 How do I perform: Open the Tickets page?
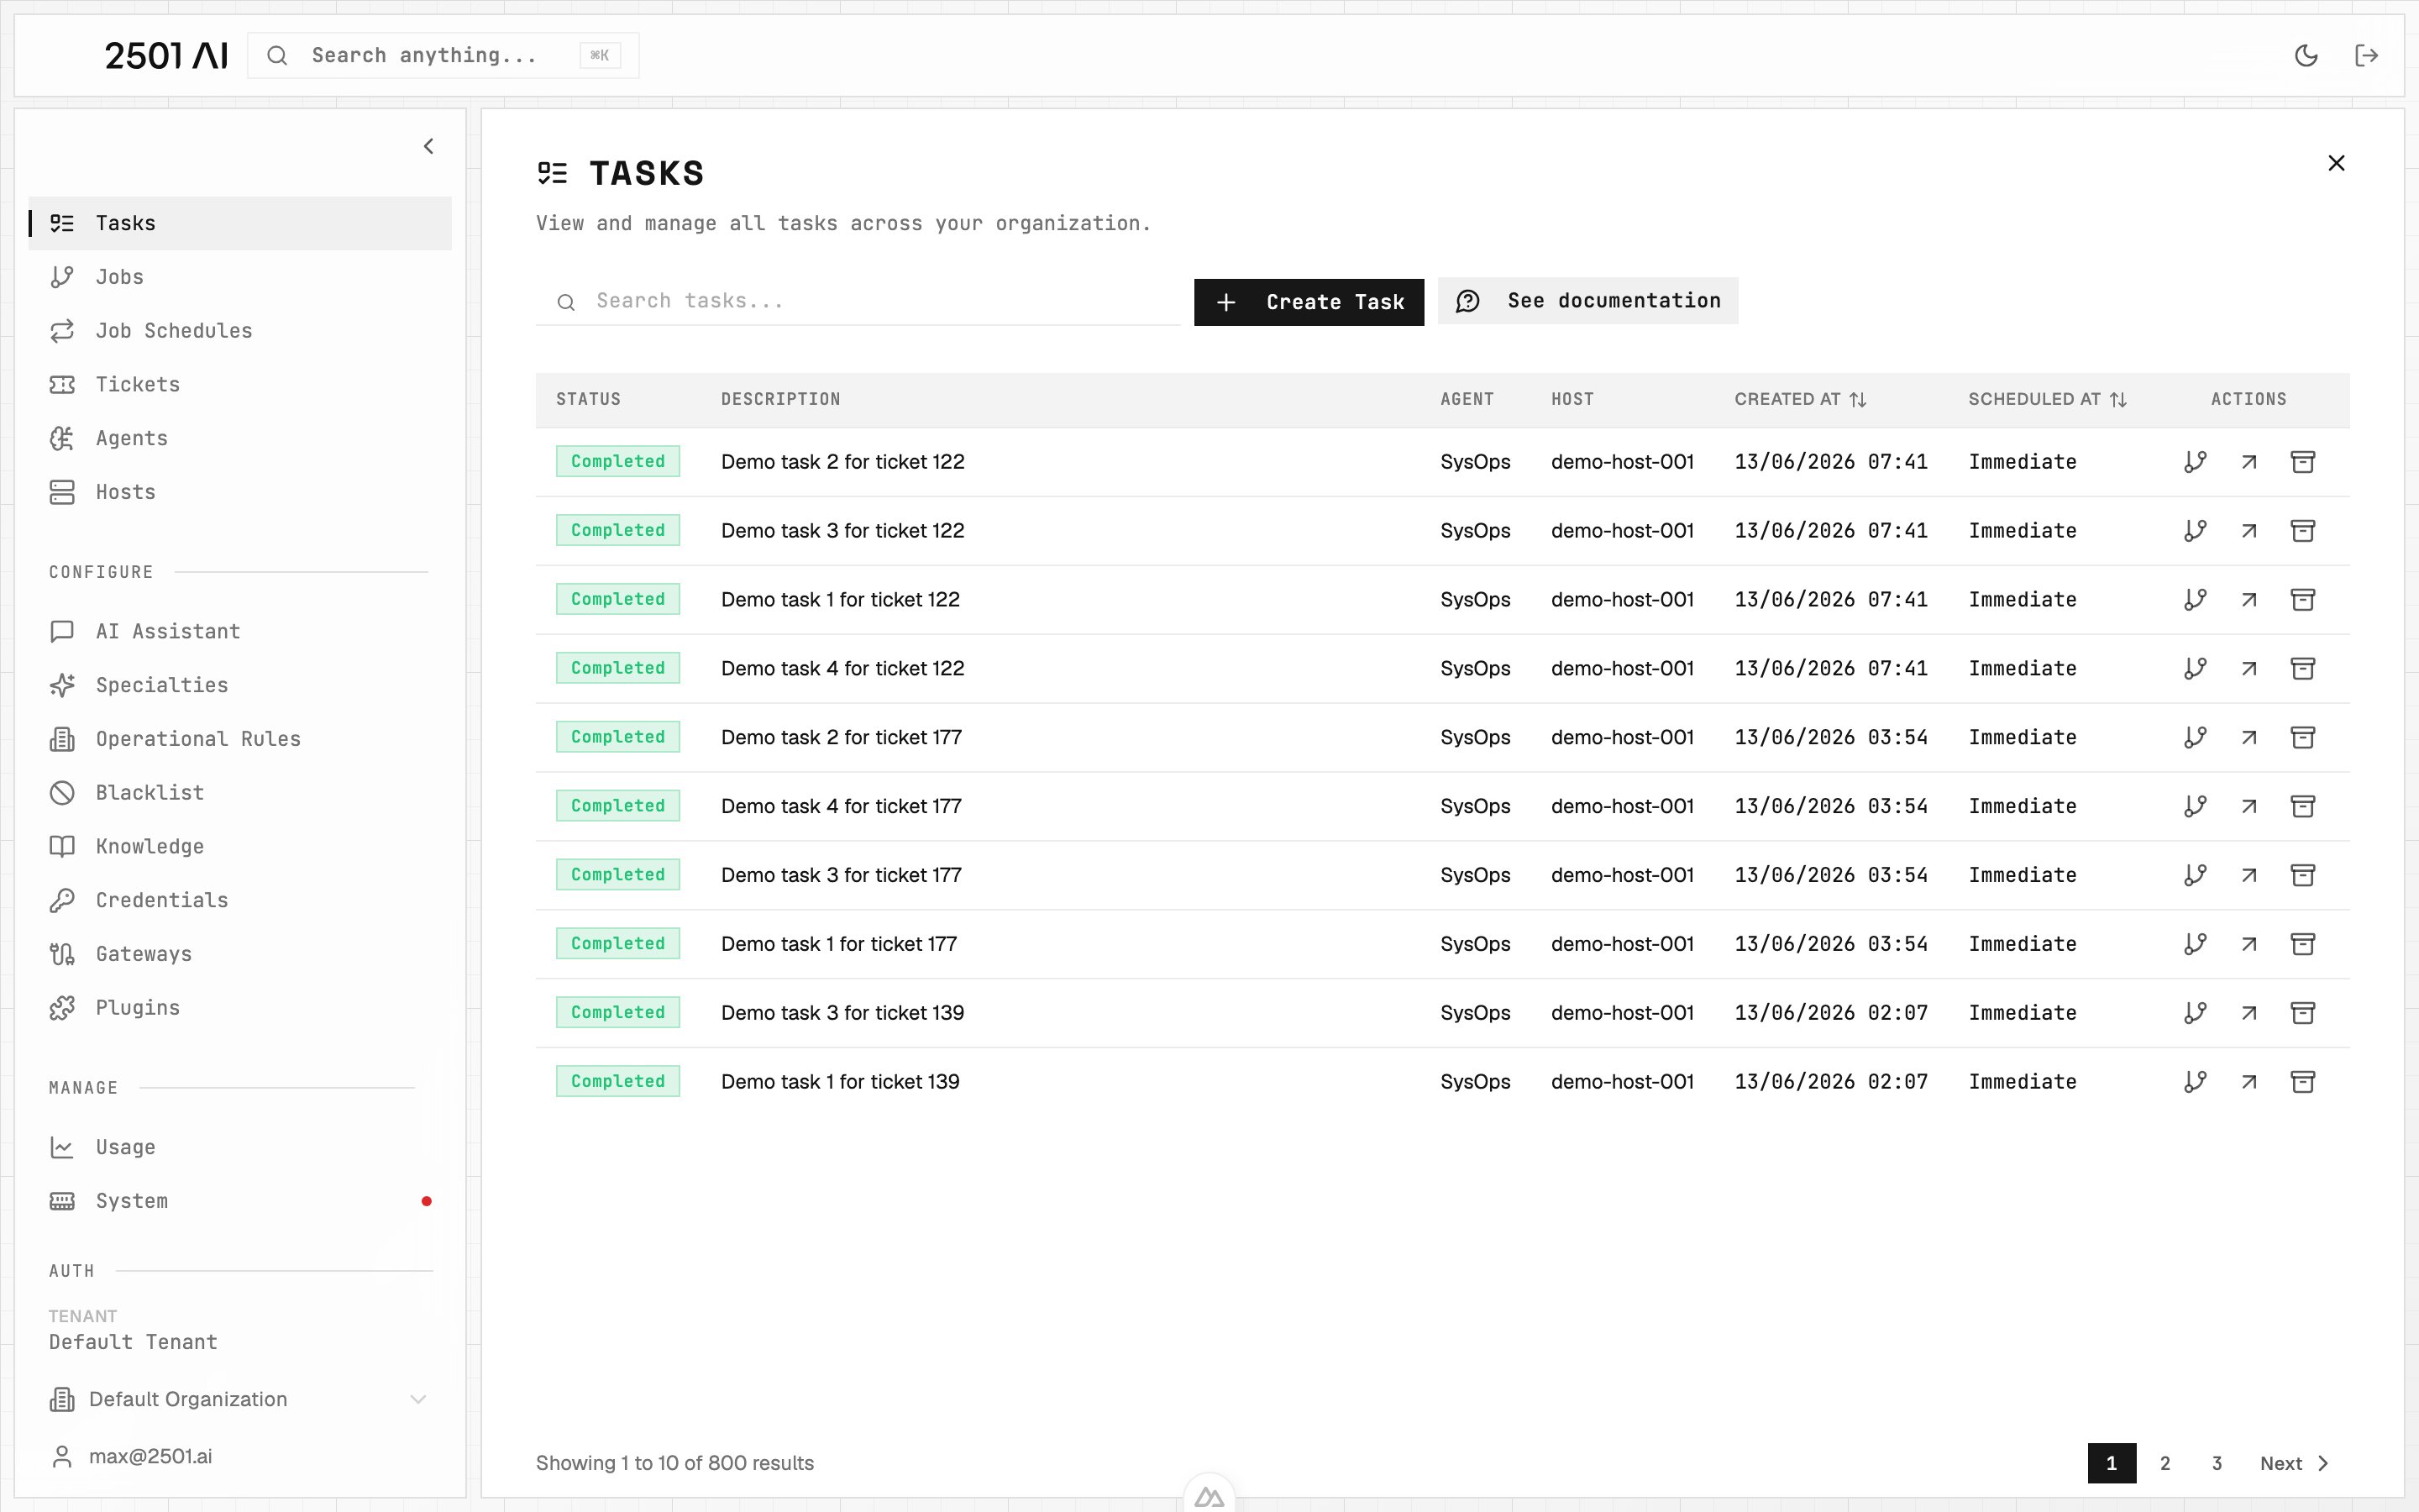click(240, 385)
